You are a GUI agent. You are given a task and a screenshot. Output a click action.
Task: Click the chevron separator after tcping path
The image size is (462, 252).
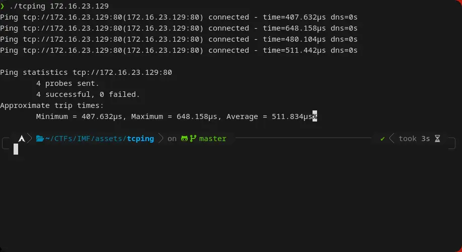click(161, 139)
